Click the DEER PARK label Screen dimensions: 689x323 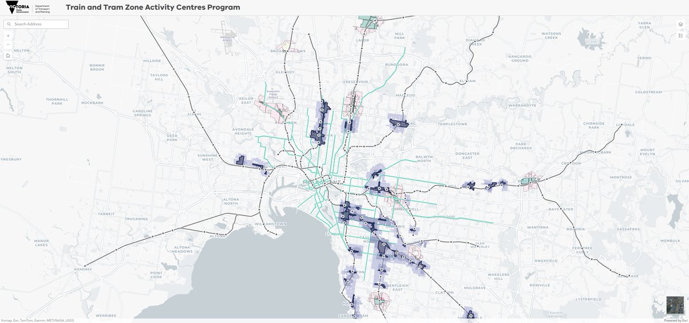(x=172, y=138)
